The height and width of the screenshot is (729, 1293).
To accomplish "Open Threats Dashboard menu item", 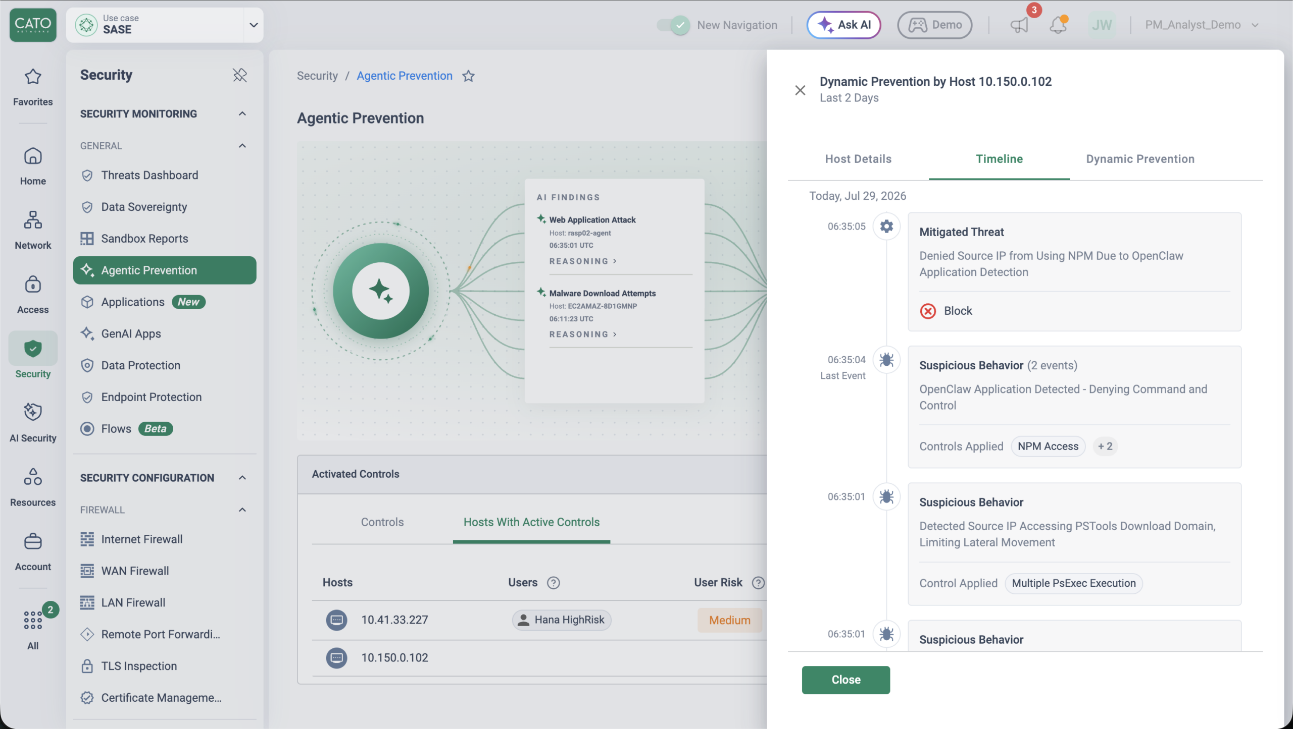I will pos(165,175).
